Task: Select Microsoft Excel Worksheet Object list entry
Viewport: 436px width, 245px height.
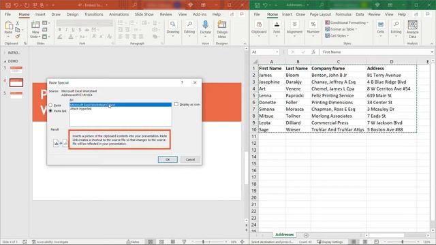Action: coord(121,105)
